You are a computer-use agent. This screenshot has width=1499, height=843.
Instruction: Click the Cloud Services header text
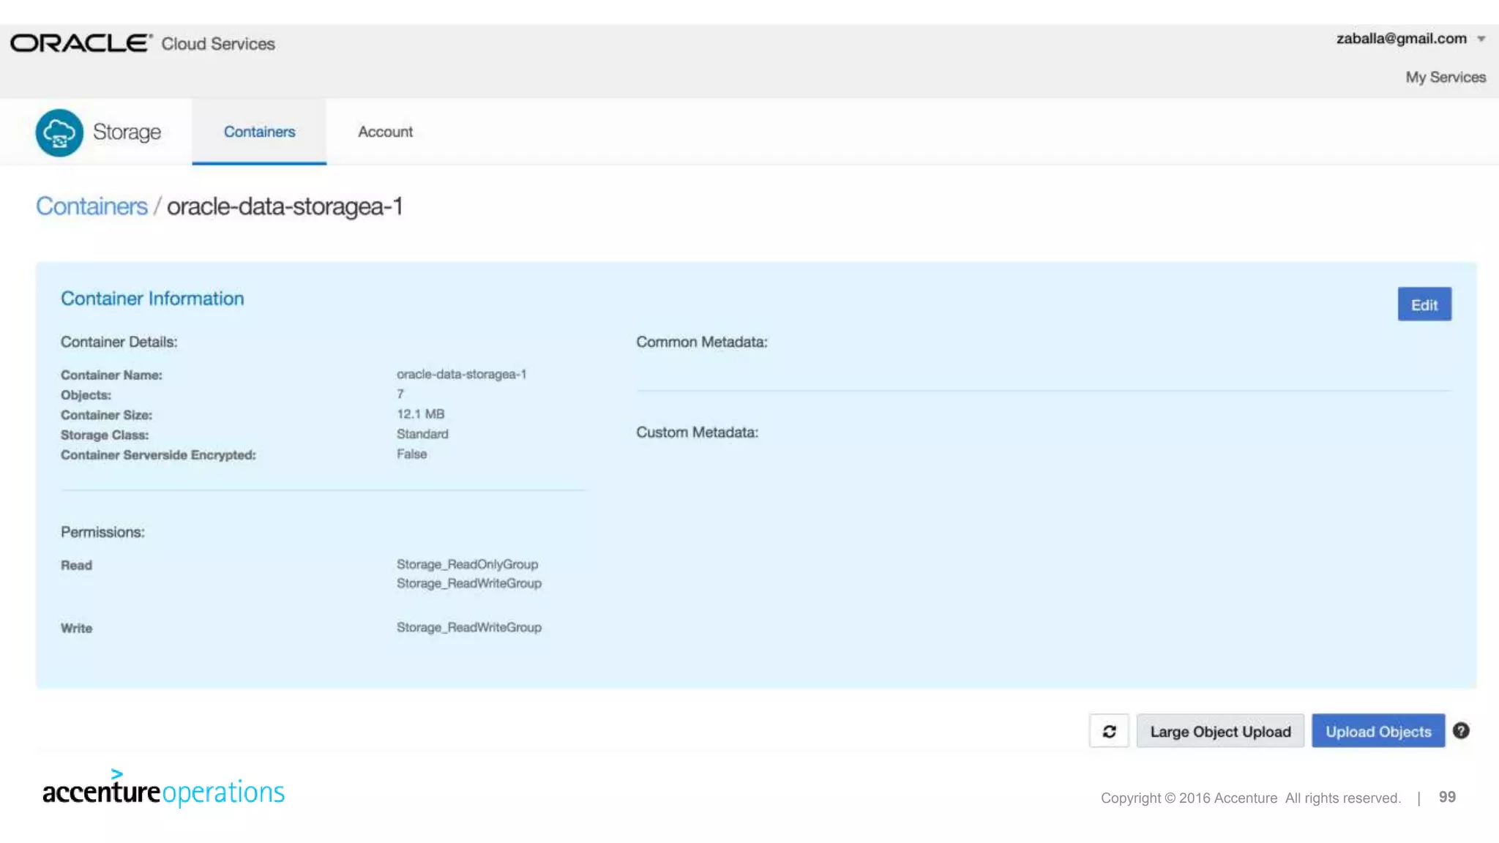tap(218, 44)
